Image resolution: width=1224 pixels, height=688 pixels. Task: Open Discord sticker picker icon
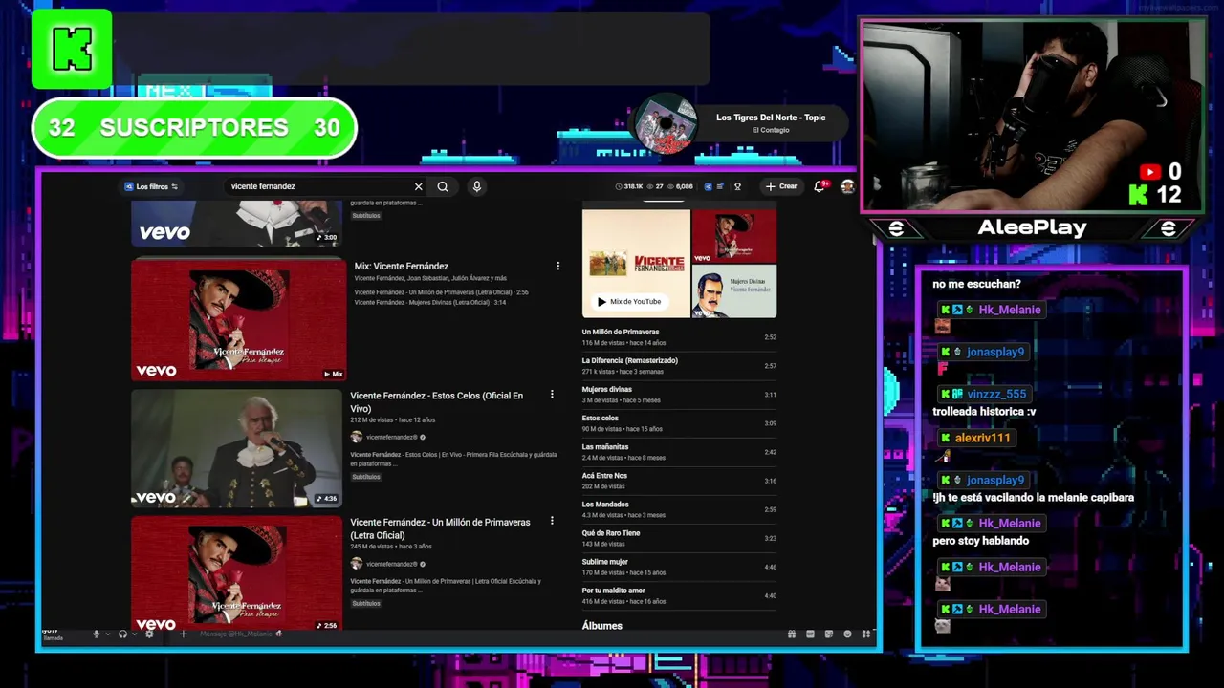click(x=829, y=634)
